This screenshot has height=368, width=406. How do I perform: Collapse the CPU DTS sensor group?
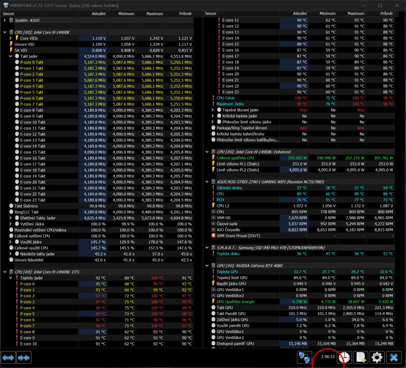point(5,272)
